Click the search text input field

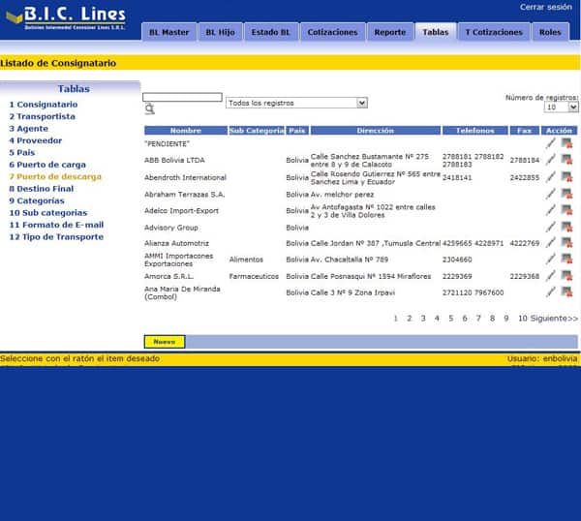(182, 97)
